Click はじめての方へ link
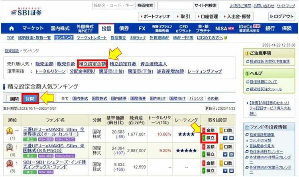Image resolution: width=299 pixels, height=177 pixels. [210, 38]
